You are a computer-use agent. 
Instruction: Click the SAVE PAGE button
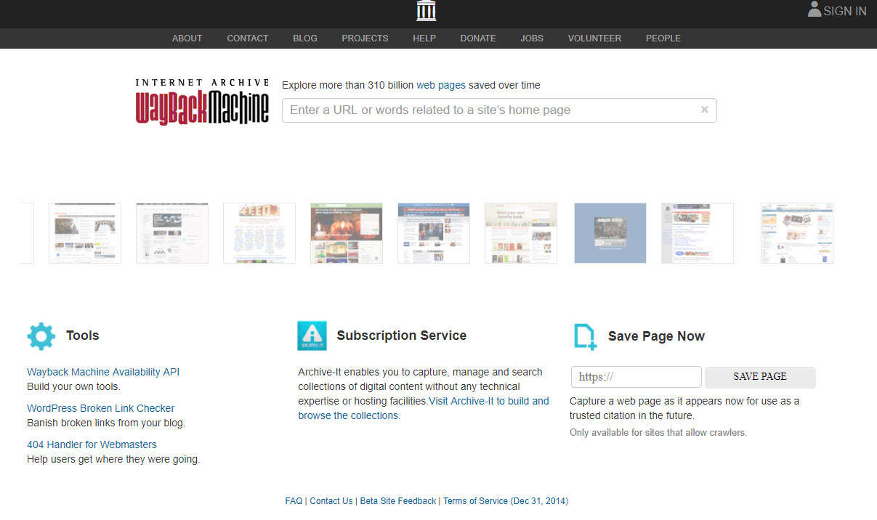[760, 377]
